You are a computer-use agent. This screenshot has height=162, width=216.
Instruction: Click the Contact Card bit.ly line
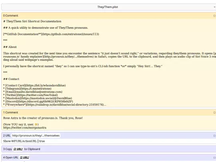(x=34, y=86)
